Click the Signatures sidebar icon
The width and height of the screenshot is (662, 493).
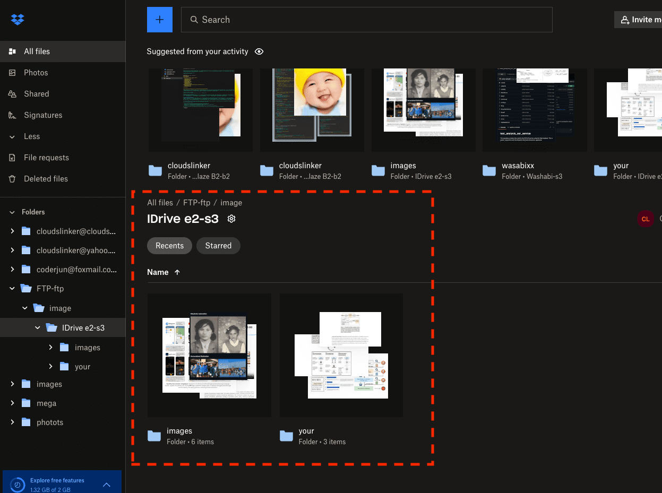12,115
